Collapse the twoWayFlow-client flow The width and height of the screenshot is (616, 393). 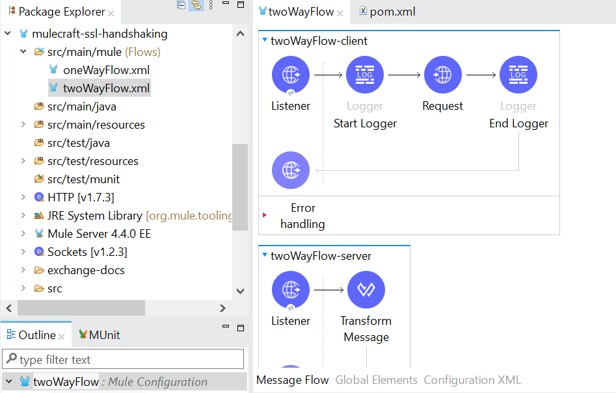point(264,40)
